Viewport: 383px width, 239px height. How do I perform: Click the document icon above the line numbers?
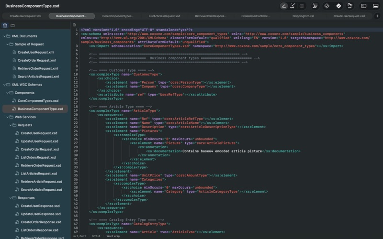pos(74,25)
